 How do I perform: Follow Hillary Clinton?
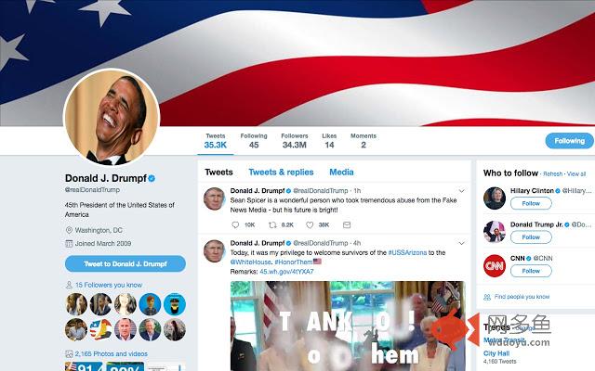(x=531, y=203)
